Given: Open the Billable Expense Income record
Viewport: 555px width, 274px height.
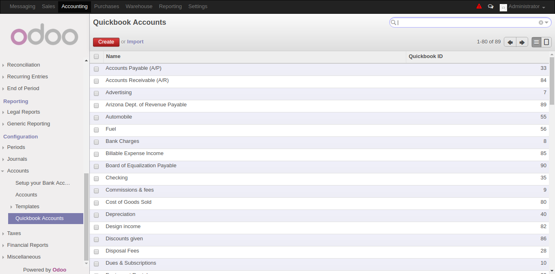Looking at the screenshot, I should [x=319, y=155].
